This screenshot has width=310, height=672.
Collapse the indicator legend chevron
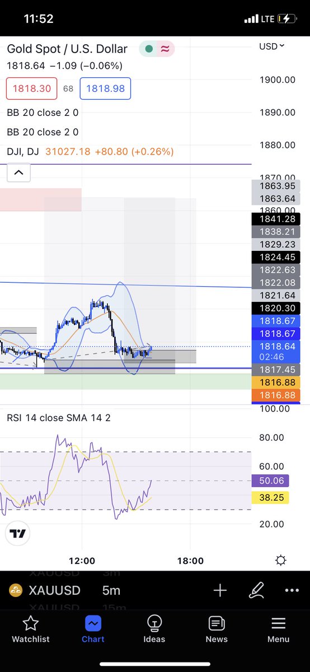[18, 172]
